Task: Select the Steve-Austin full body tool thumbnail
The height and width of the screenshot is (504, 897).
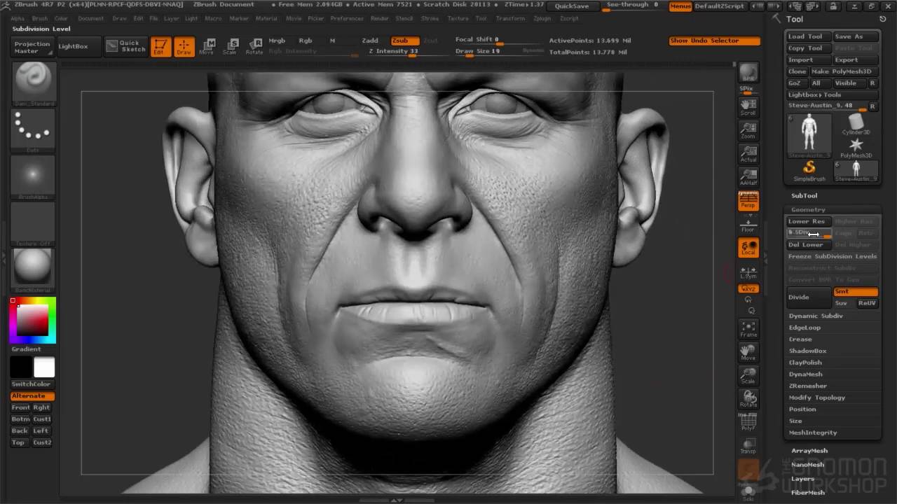Action: point(809,136)
